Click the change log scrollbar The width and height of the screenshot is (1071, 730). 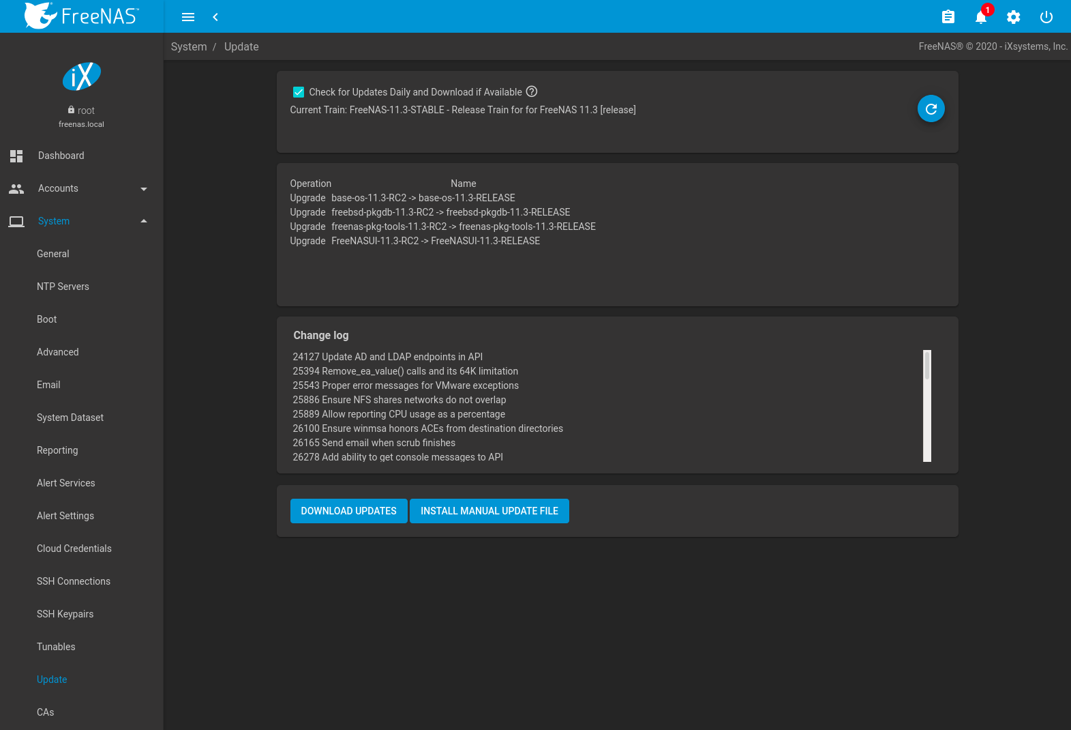[x=926, y=406]
